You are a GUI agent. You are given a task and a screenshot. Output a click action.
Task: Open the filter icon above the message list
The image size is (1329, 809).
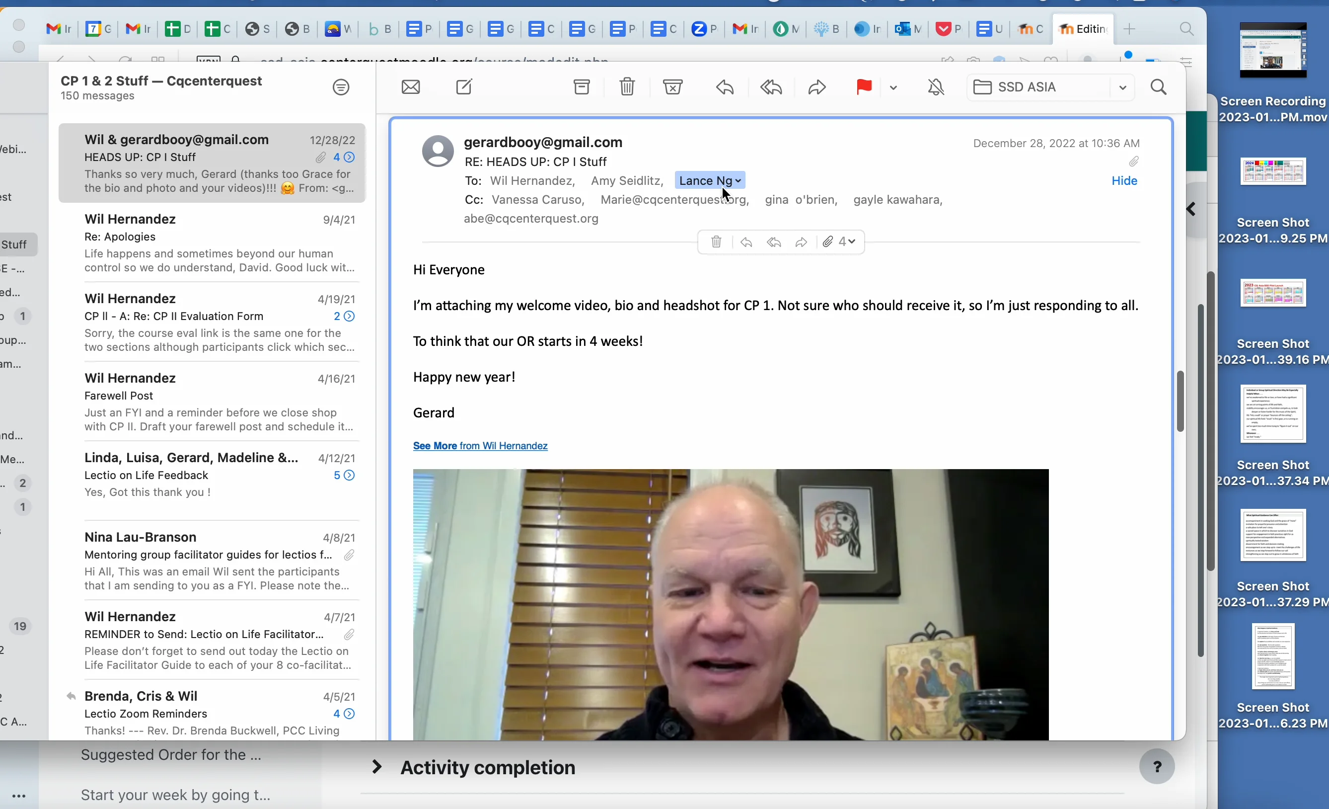[341, 86]
